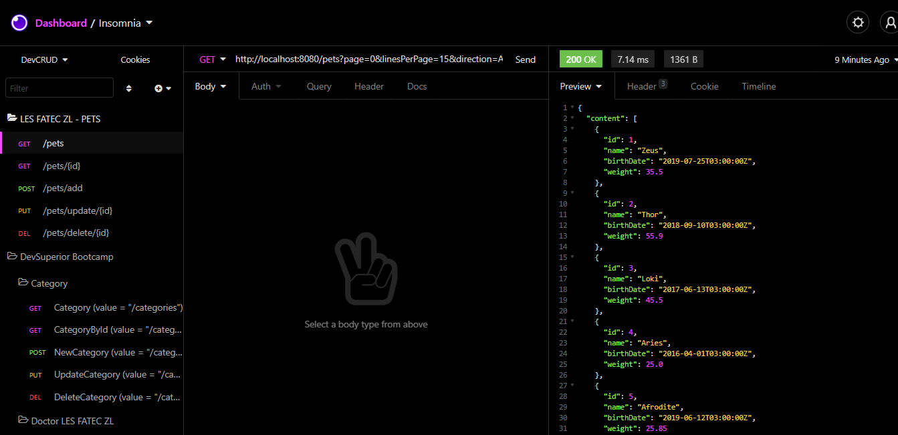Switch to the Timeline tab
Viewport: 898px width, 435px height.
coord(758,86)
